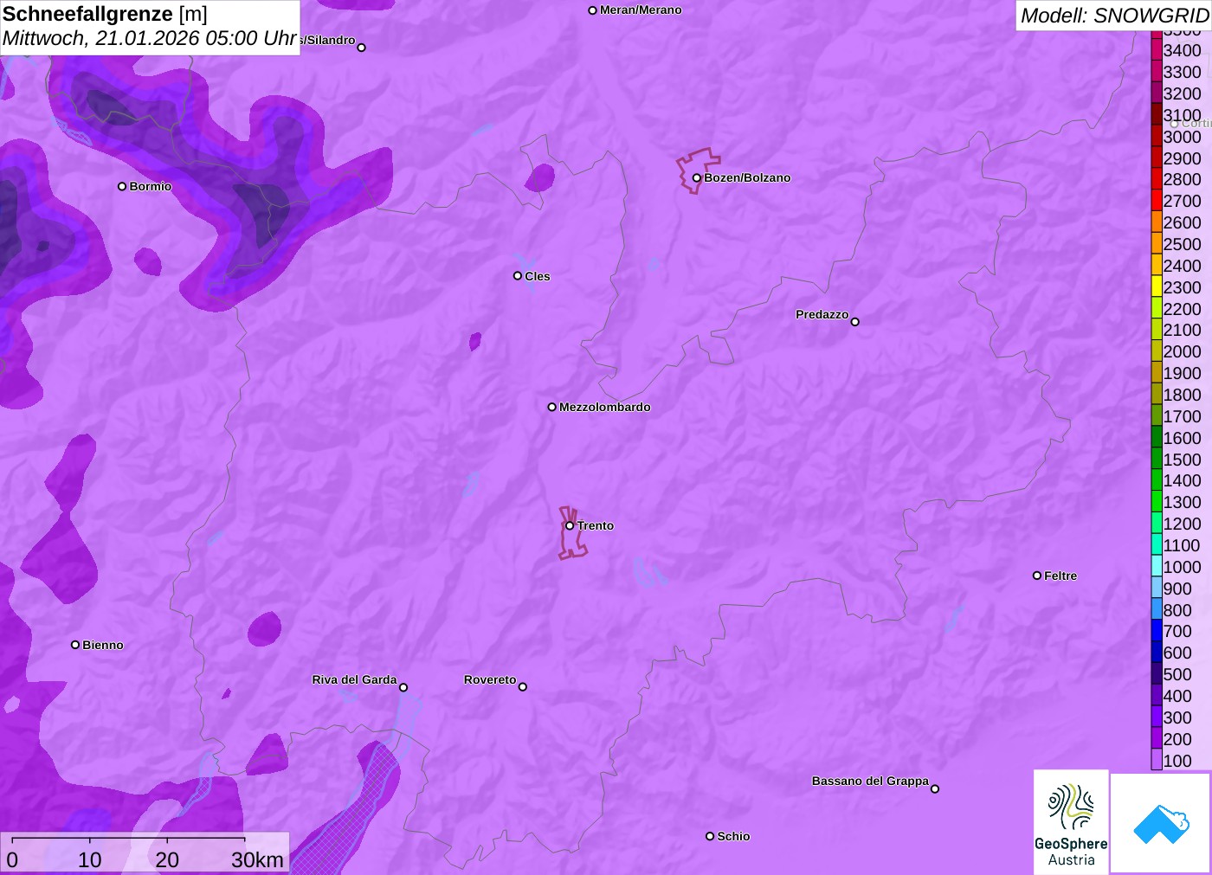Click the Bassano del Grappa marker
The width and height of the screenshot is (1212, 875).
pos(935,788)
